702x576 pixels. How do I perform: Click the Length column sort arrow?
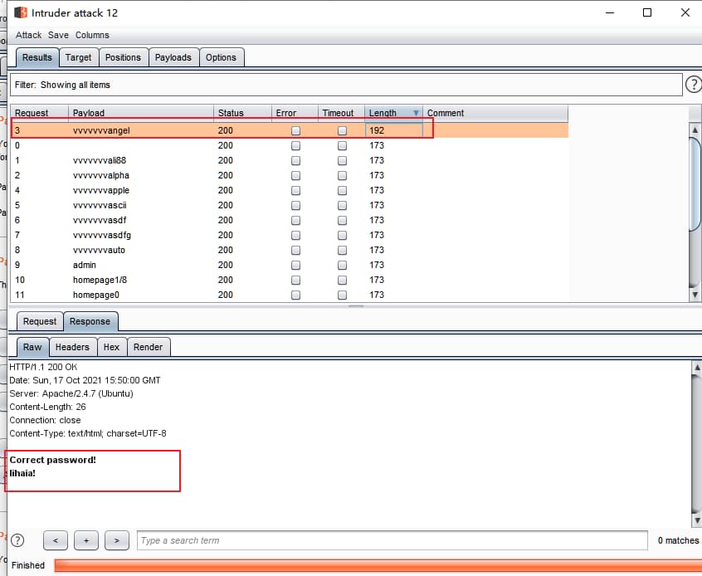click(x=416, y=113)
